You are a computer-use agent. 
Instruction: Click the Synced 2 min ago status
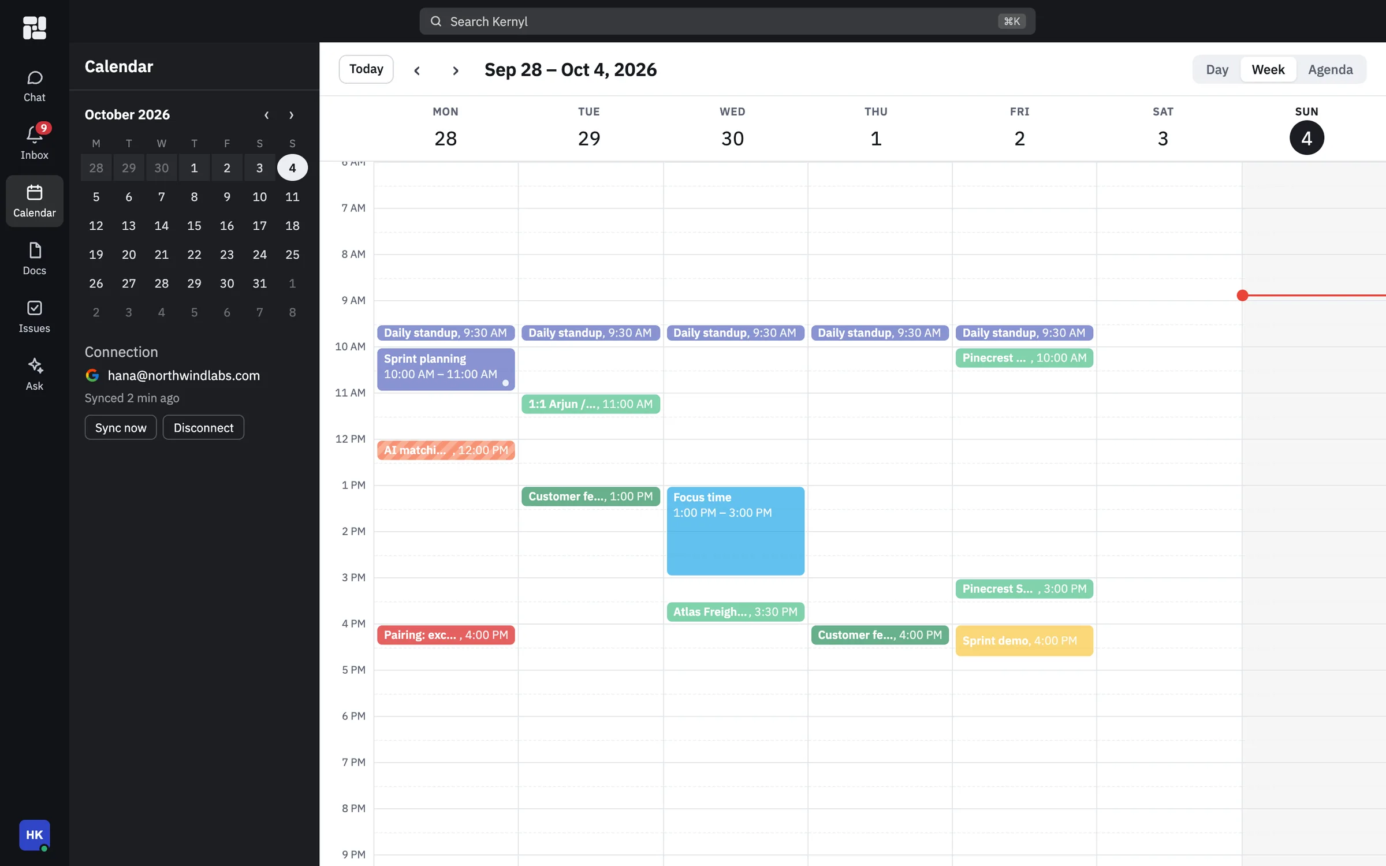coord(132,398)
